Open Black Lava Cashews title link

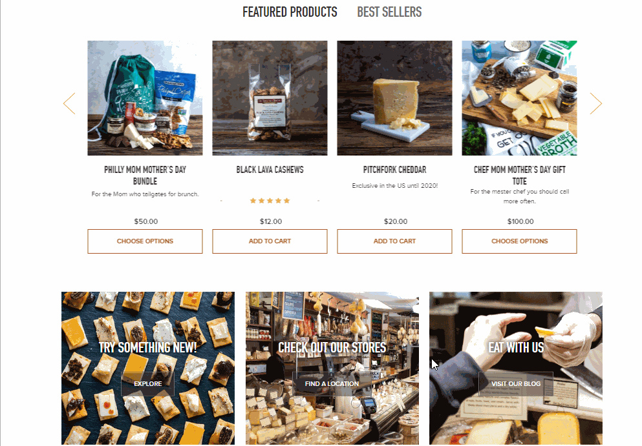tap(270, 170)
